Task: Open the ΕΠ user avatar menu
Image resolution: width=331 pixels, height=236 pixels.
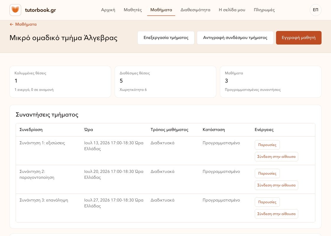Action: pyautogui.click(x=315, y=10)
